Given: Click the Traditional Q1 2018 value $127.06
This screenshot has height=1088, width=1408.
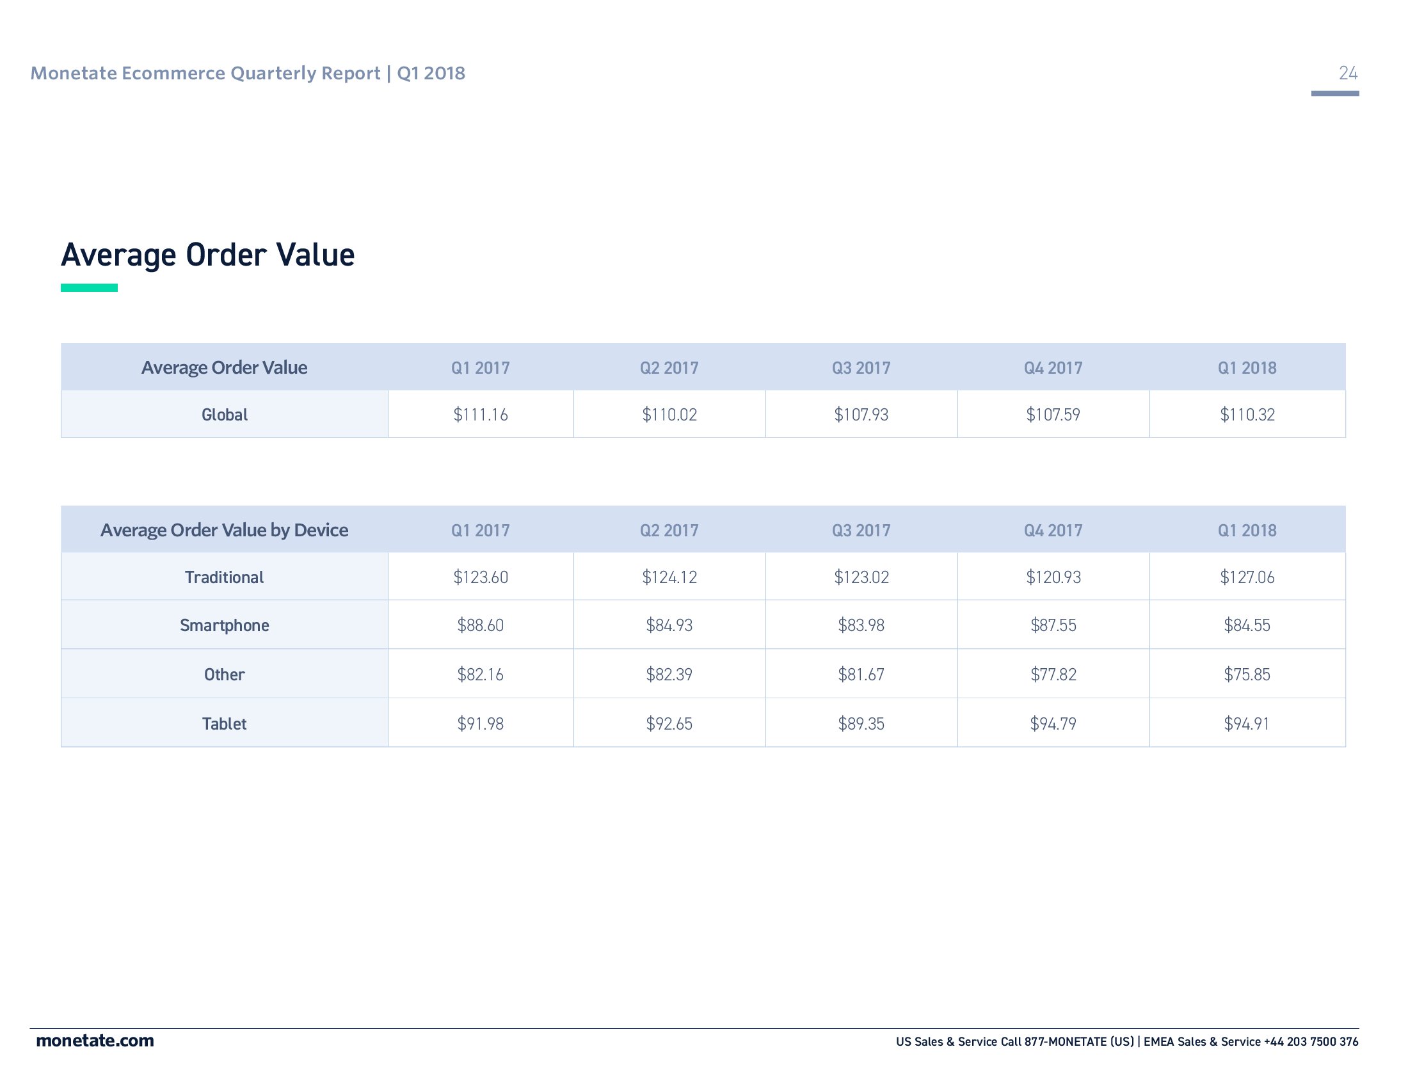Looking at the screenshot, I should point(1247,577).
